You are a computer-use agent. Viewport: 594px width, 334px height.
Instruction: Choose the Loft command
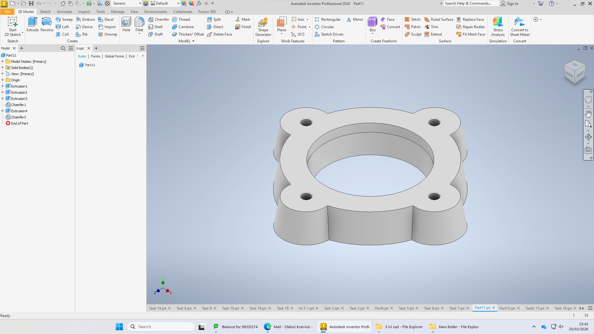click(x=62, y=27)
